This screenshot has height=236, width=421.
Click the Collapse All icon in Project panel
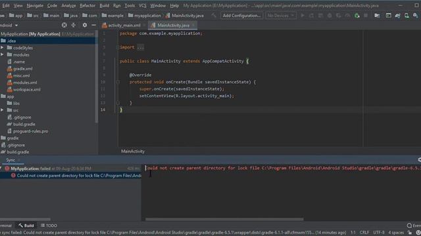(73, 25)
